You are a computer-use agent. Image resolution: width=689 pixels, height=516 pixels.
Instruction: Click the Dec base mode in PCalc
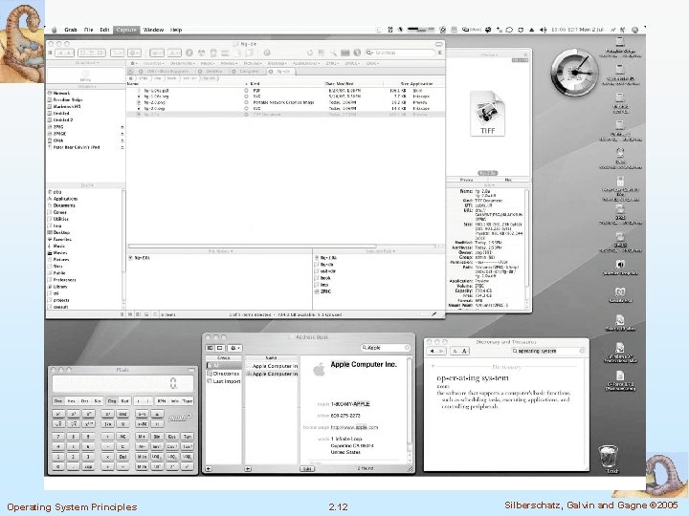58,401
